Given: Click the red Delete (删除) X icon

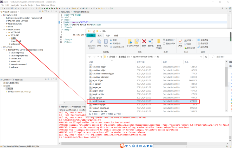Looking at the screenshot, I should (144, 41).
